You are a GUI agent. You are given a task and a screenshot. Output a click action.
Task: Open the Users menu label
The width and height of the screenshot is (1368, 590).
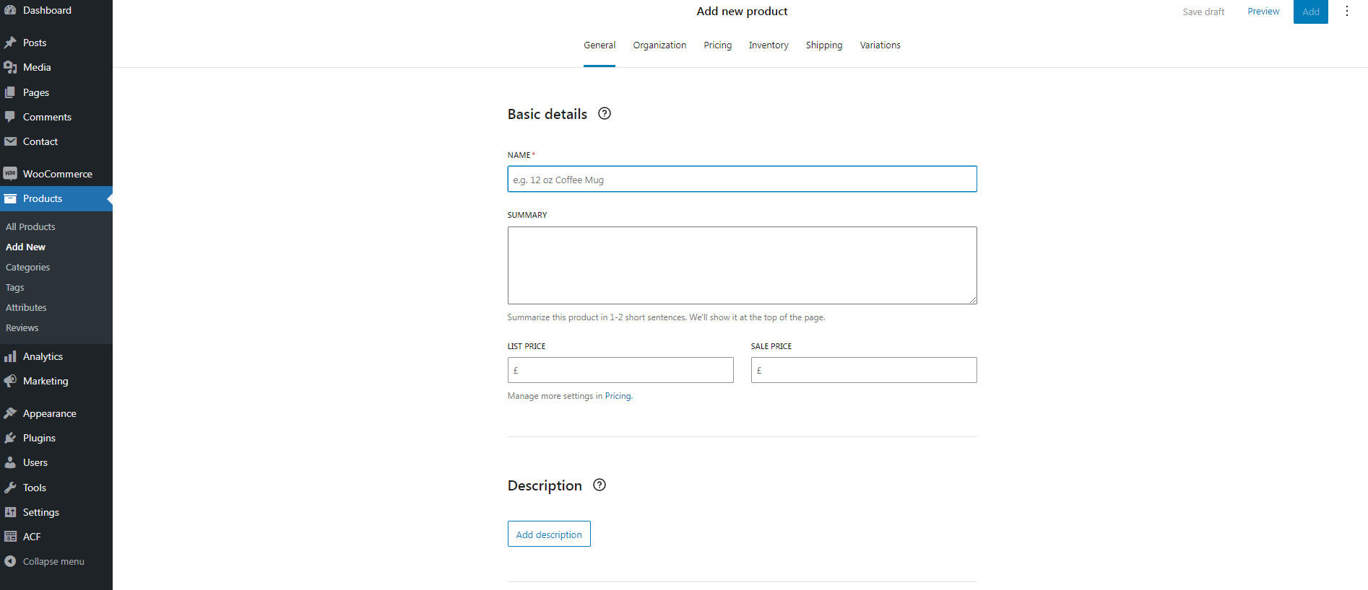35,462
